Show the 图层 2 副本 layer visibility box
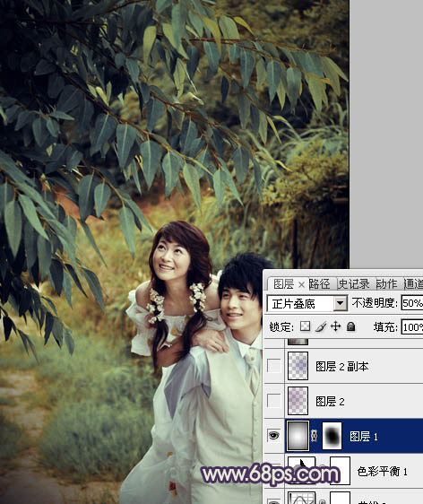 click(x=273, y=366)
